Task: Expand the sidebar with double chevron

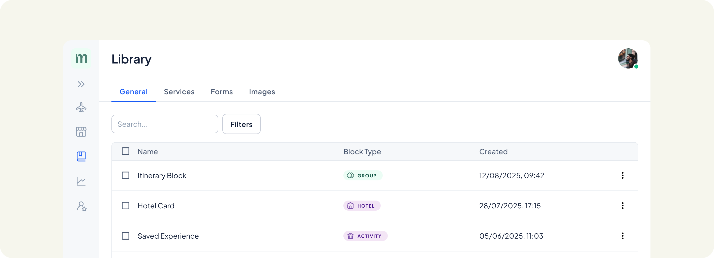Action: [x=81, y=84]
